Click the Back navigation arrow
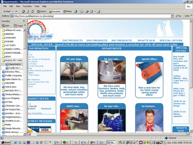 click(x=7, y=11)
